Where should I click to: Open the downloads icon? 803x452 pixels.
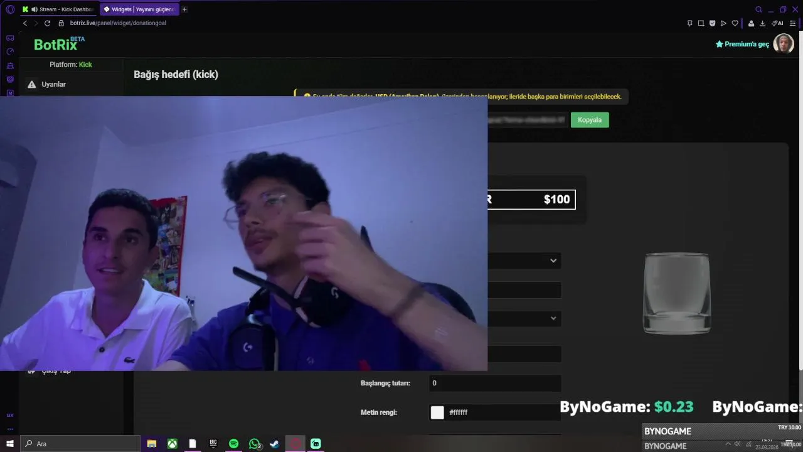pos(762,23)
